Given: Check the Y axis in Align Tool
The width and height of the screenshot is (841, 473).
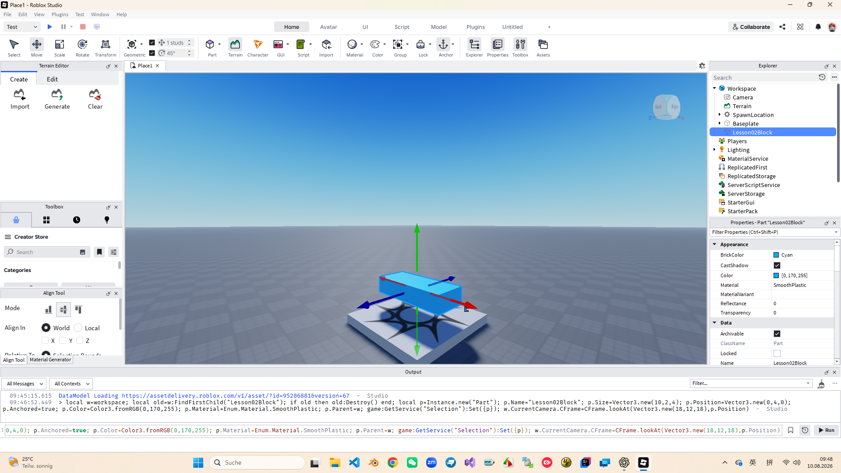Looking at the screenshot, I should 63,340.
